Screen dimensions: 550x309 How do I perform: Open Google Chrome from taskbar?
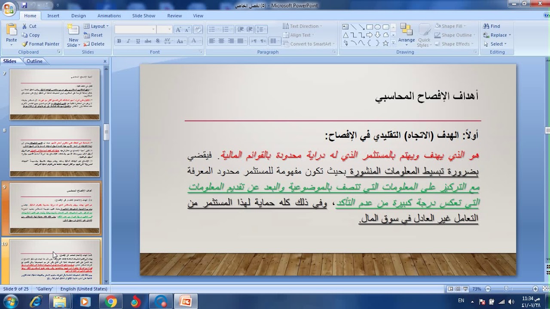pos(110,302)
